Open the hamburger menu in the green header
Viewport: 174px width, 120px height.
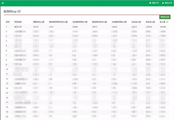[3, 3]
